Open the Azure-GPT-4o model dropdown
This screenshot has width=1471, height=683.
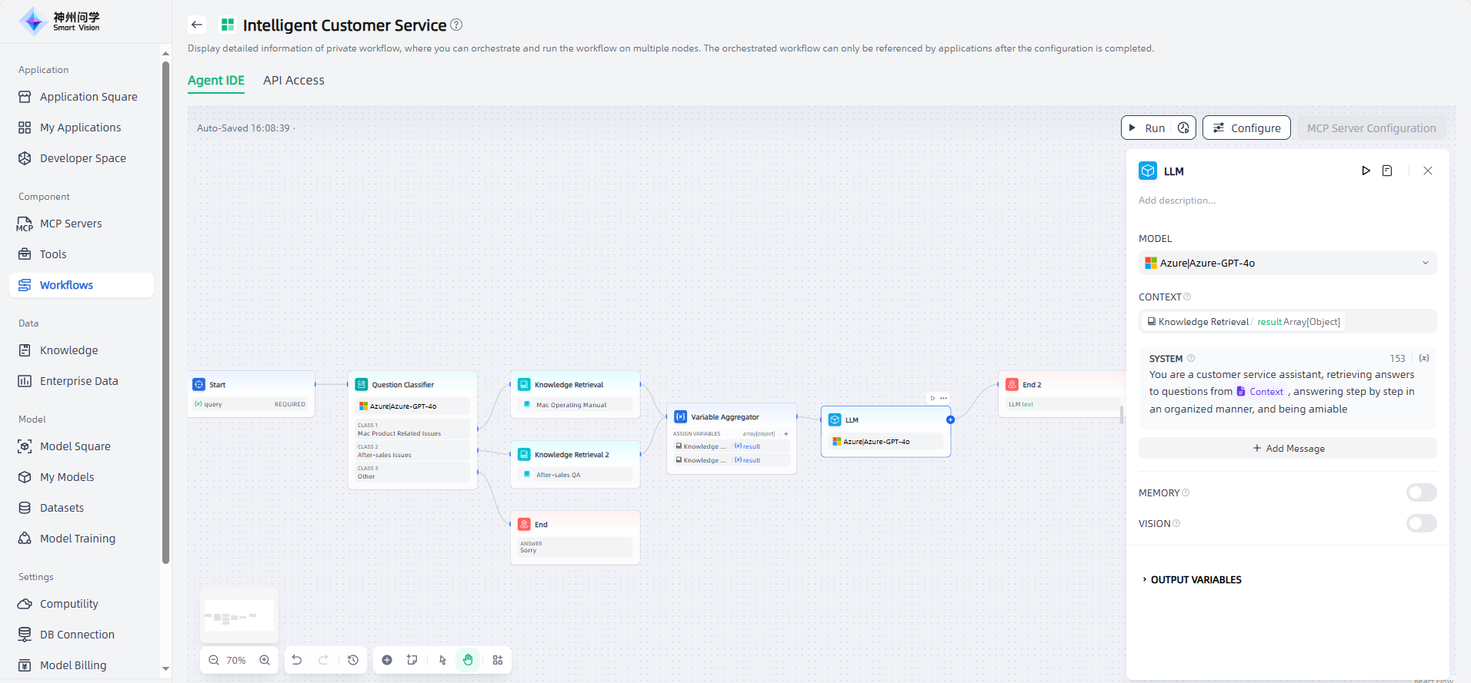click(1287, 263)
